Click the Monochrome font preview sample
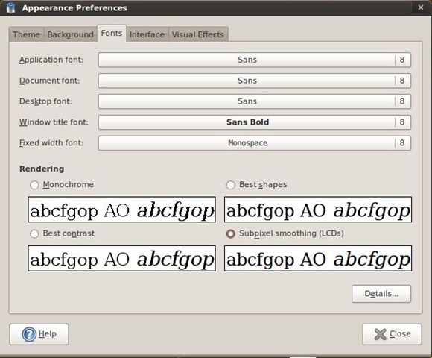 (121, 210)
